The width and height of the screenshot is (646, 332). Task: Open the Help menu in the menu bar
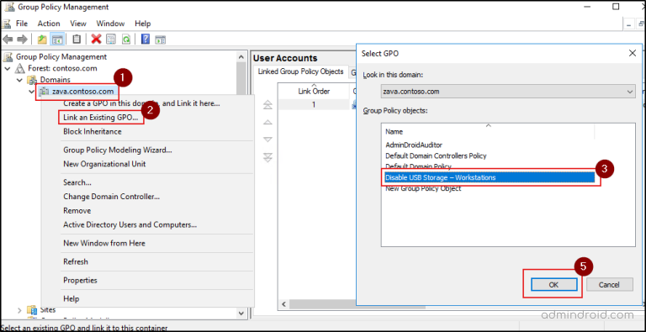click(142, 24)
